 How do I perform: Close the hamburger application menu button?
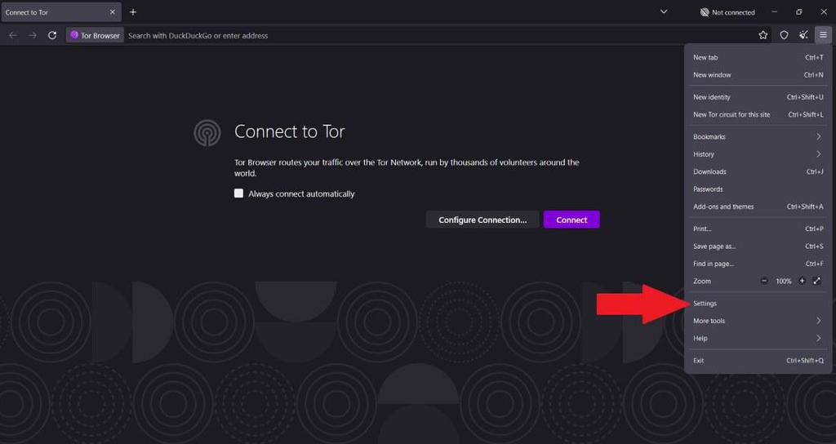coord(823,35)
